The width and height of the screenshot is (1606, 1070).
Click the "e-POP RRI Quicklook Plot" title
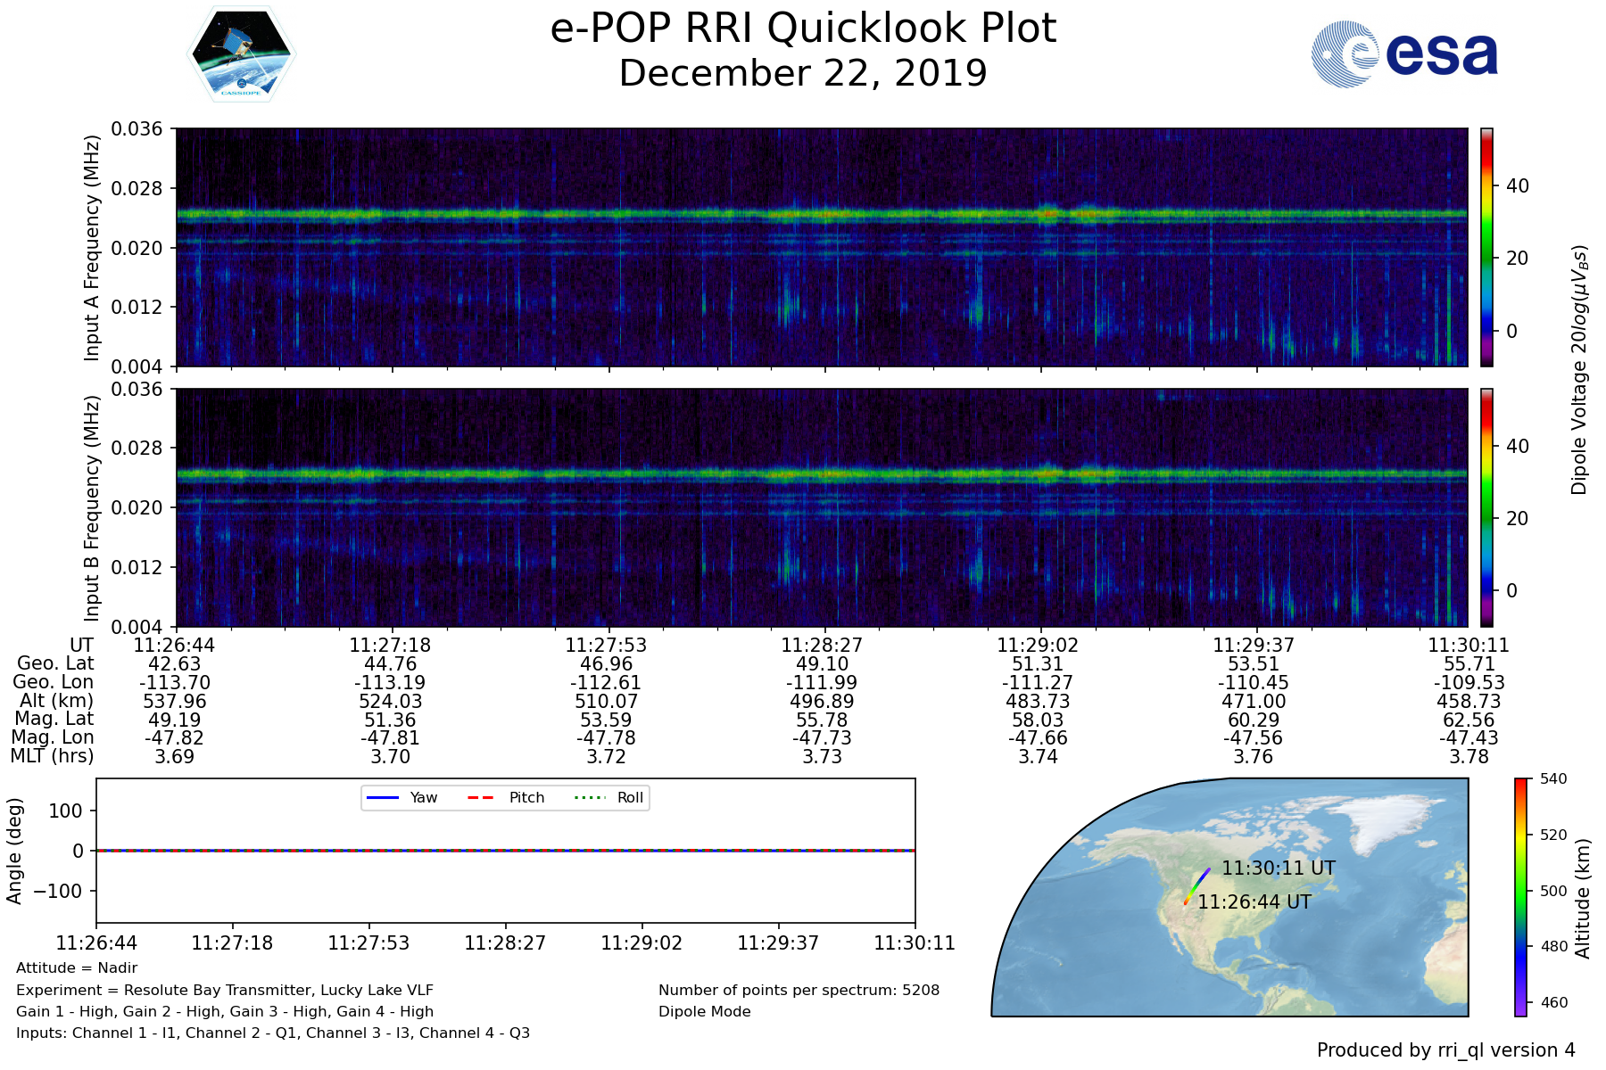803,29
